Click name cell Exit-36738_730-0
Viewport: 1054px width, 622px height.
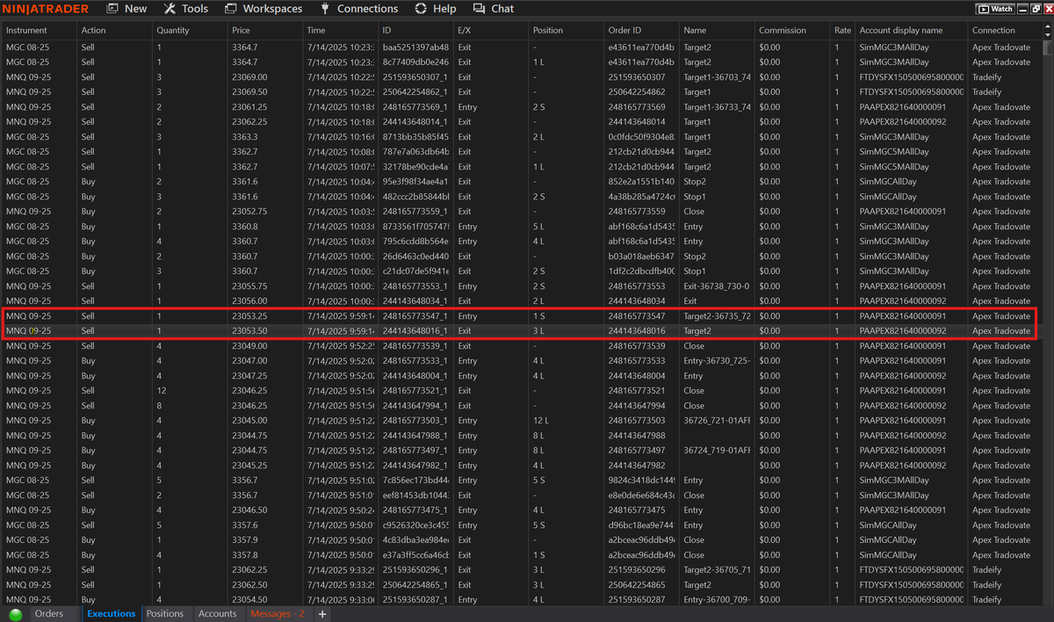click(x=718, y=286)
